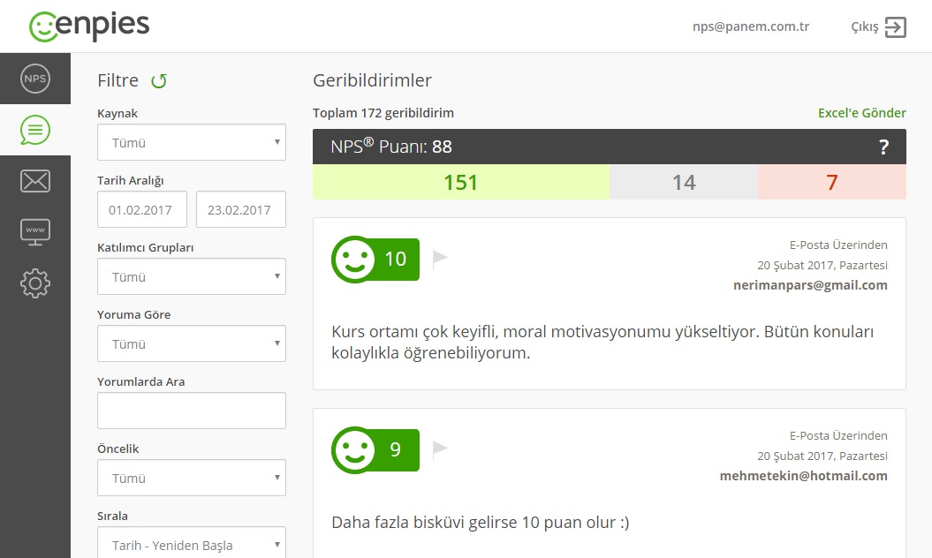This screenshot has height=558, width=932.
Task: Select the gray passives count 14
Action: coord(684,182)
